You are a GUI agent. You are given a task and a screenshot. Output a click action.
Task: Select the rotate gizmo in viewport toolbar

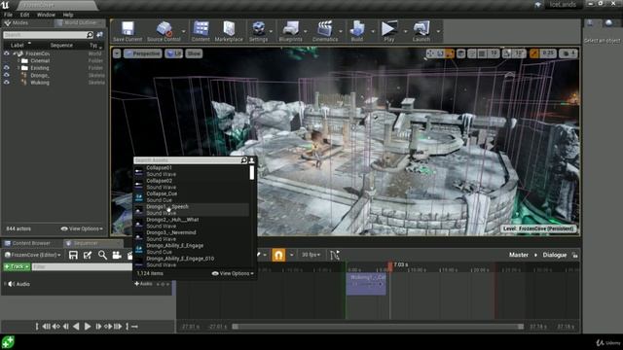(x=440, y=53)
